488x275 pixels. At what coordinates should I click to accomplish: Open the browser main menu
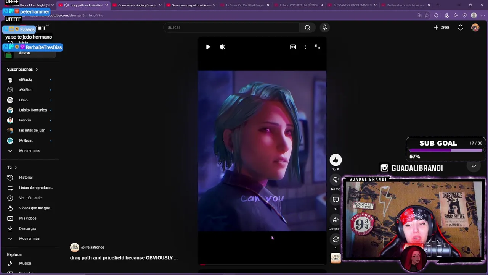coord(482,15)
